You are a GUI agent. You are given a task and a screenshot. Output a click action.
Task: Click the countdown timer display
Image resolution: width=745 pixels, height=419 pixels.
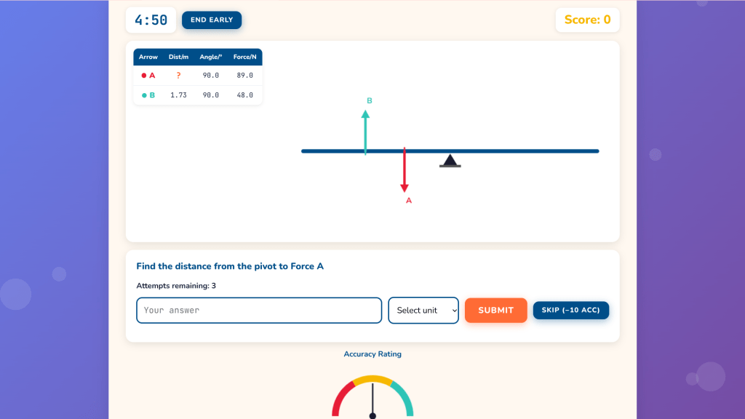[151, 20]
